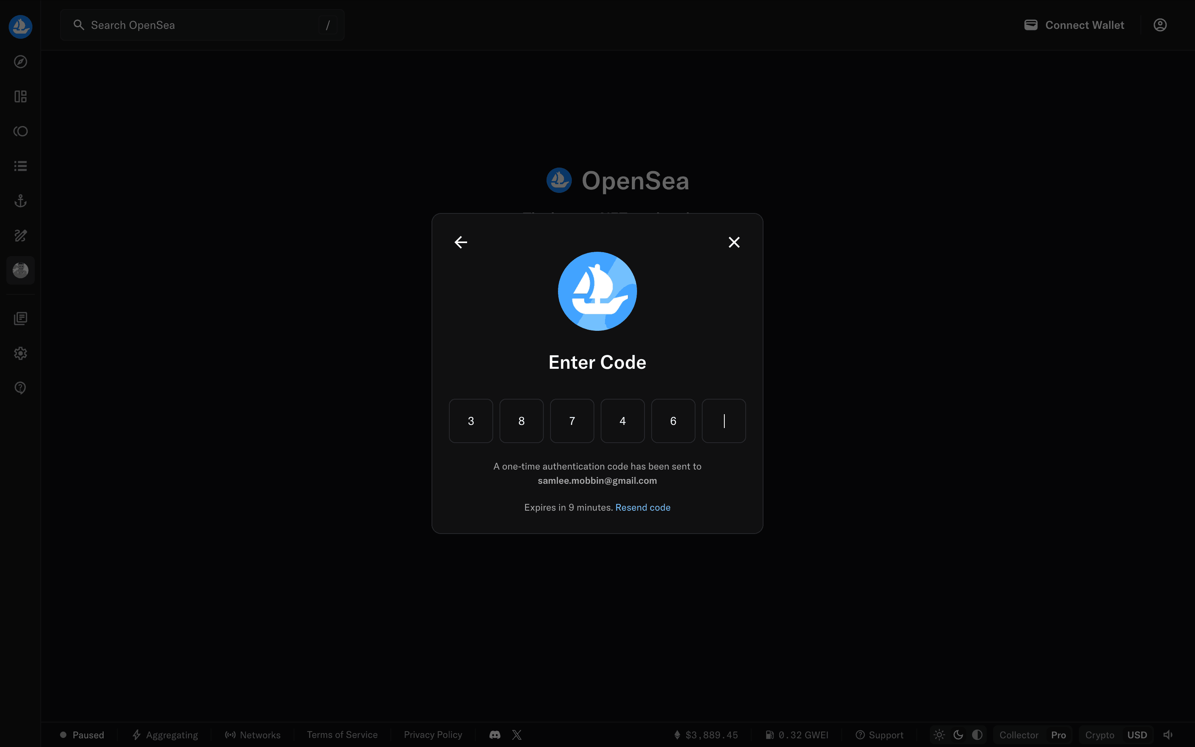This screenshot has height=747, width=1195.
Task: Open the anchor icon in sidebar
Action: [x=20, y=201]
